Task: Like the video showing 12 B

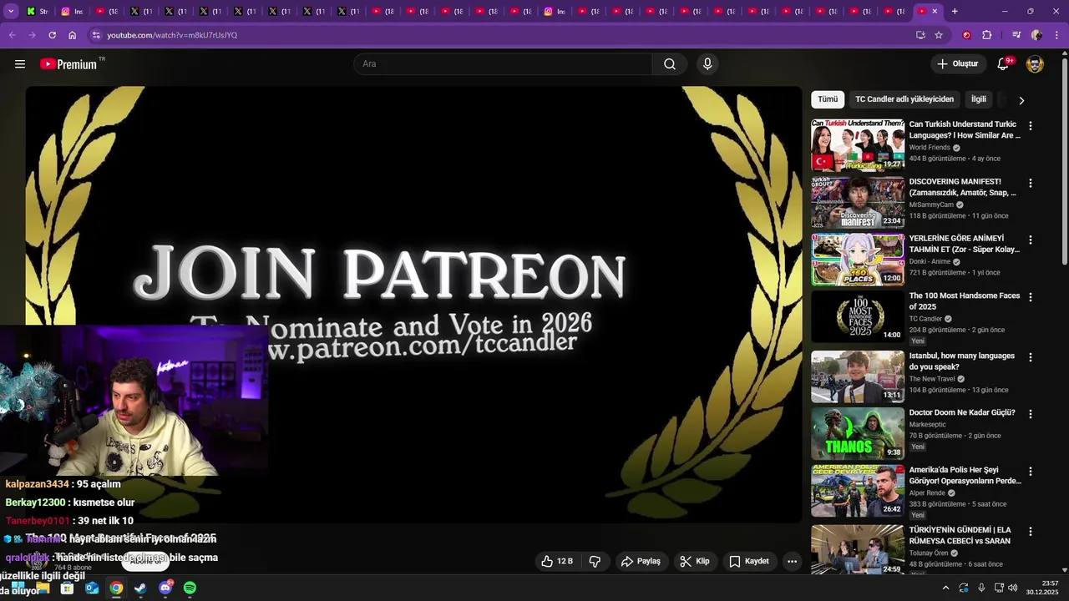Action: coord(557,562)
